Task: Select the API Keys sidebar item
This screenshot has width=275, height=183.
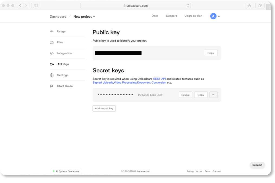Action: [x=63, y=64]
